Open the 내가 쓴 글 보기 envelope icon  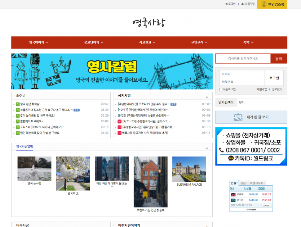(238, 117)
